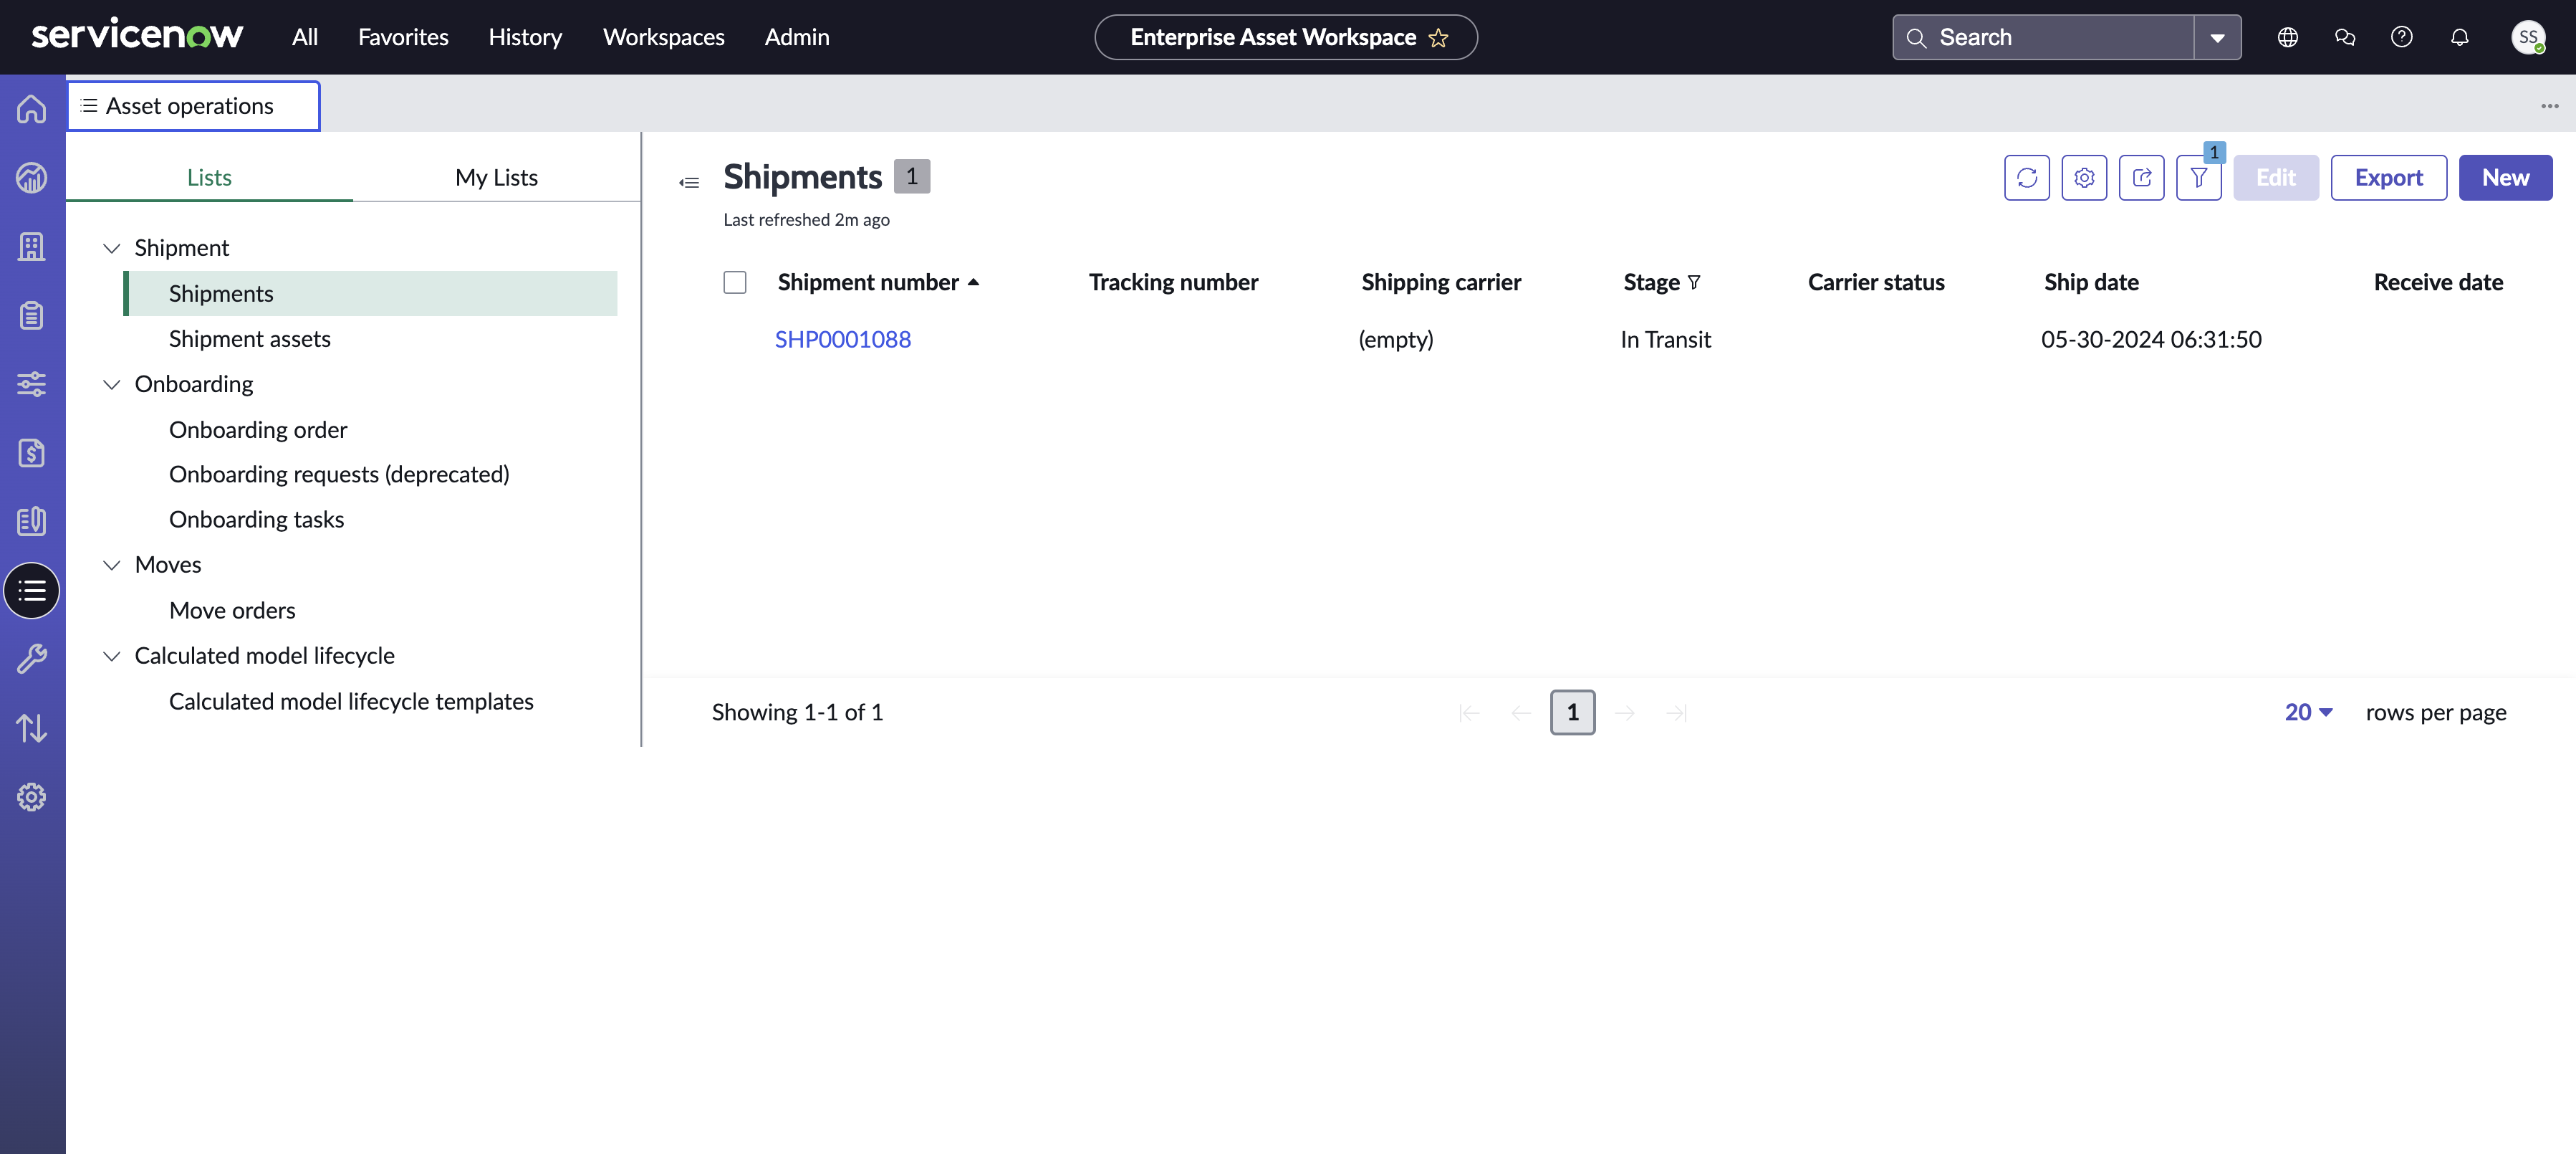Viewport: 2576px width, 1154px height.
Task: Open the Favorites menu
Action: click(403, 37)
